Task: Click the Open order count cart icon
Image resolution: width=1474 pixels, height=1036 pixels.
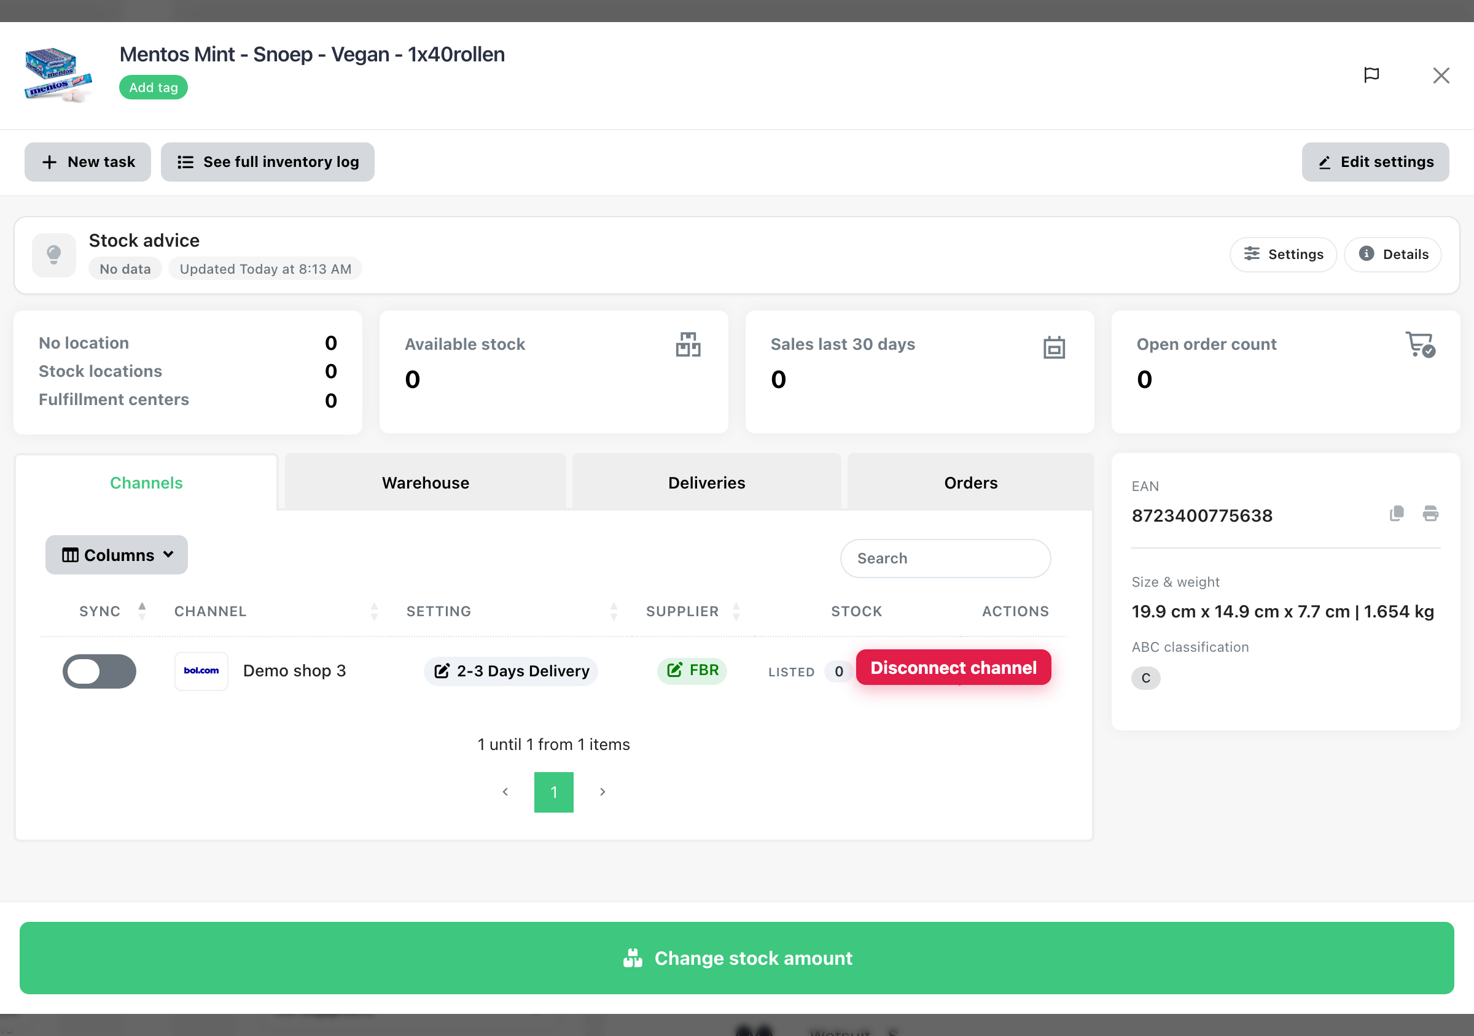Action: coord(1420,344)
